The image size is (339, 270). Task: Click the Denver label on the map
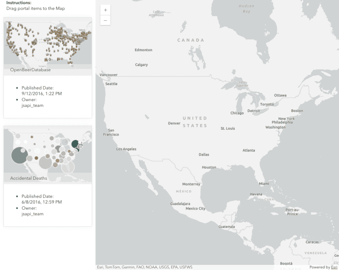(174, 123)
